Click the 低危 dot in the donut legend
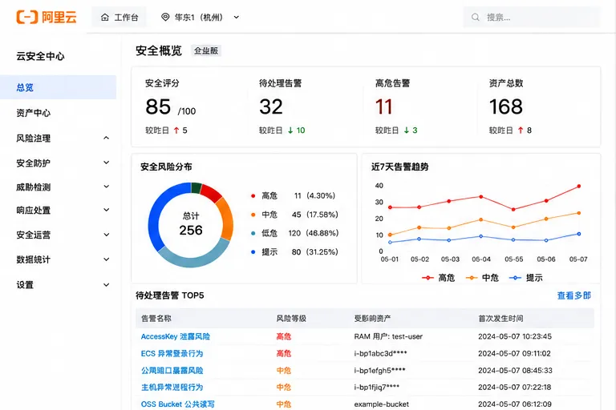 coord(253,233)
